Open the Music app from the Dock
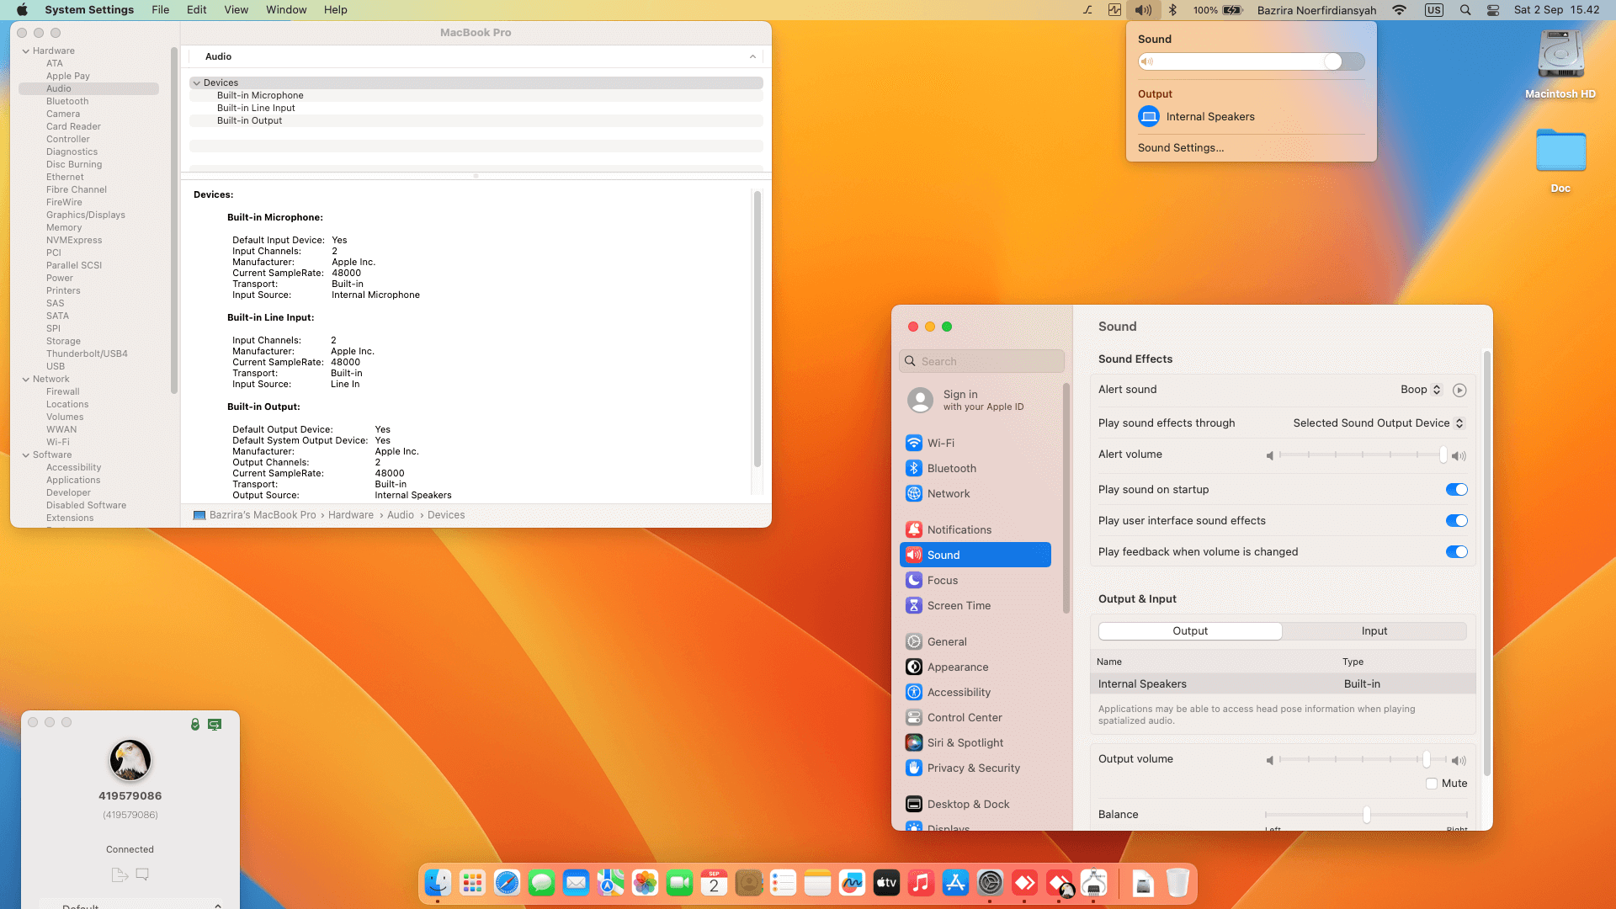The width and height of the screenshot is (1616, 909). [x=921, y=883]
